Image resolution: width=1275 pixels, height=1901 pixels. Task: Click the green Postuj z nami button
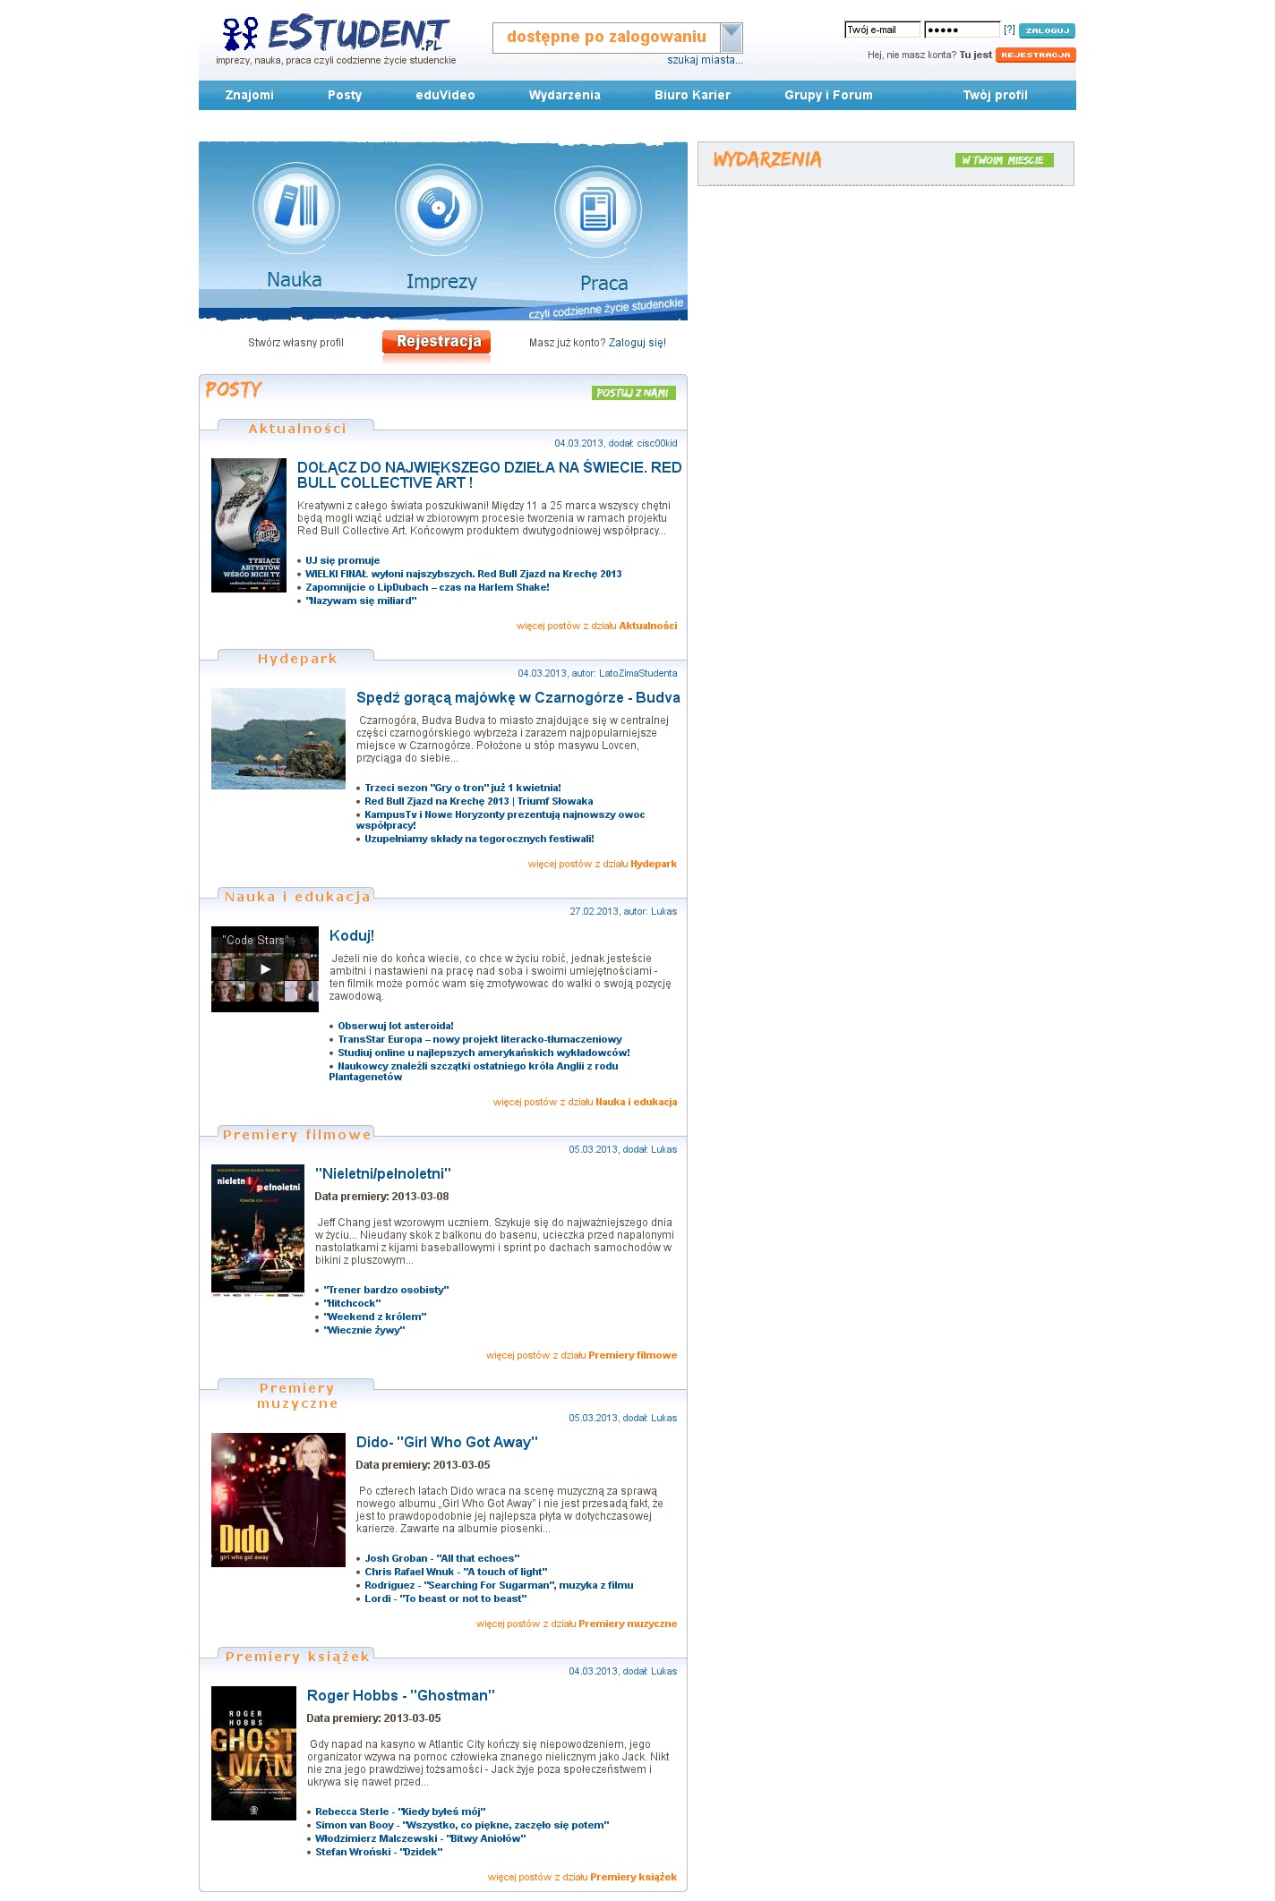(x=633, y=393)
